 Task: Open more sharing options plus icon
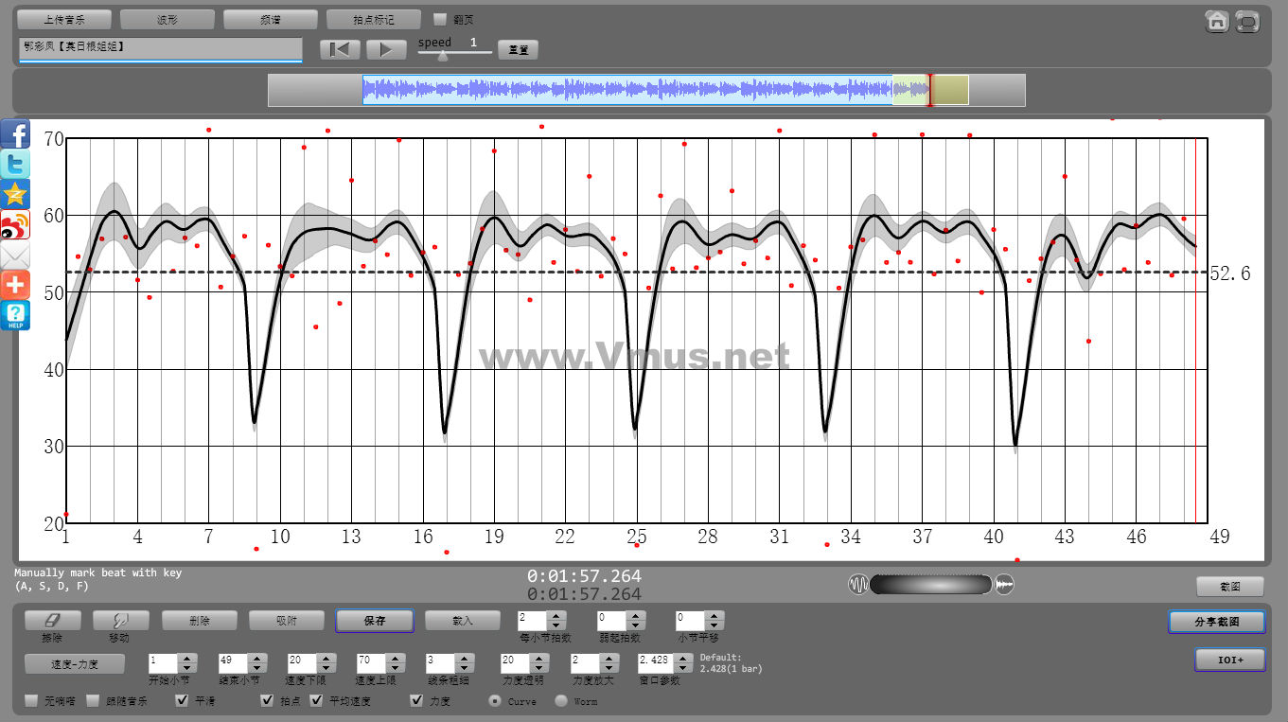tap(15, 285)
